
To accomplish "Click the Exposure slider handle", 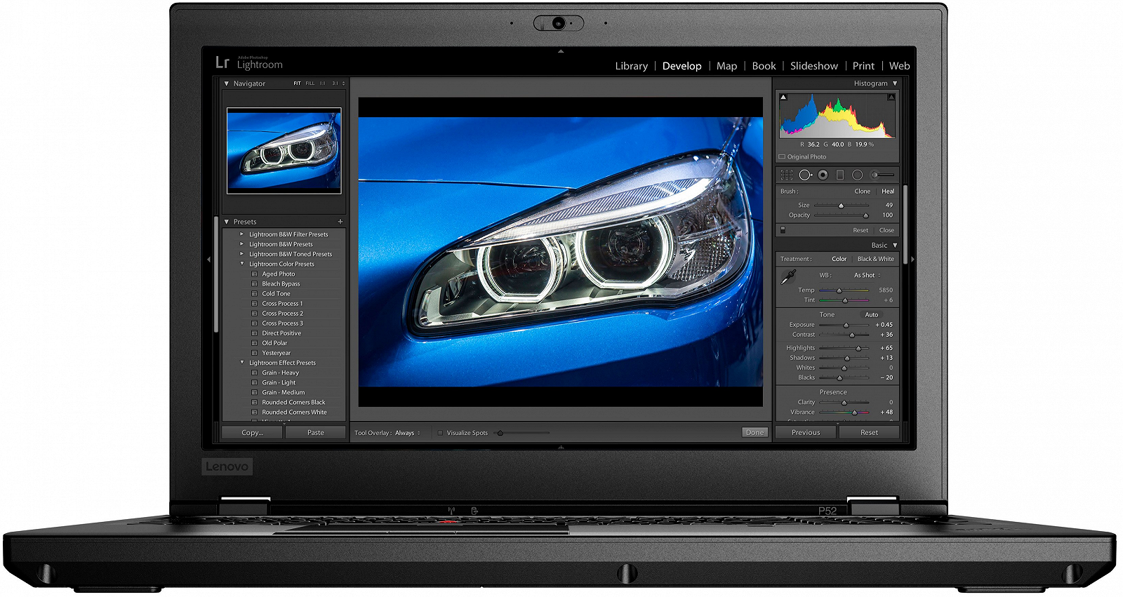I will point(846,326).
